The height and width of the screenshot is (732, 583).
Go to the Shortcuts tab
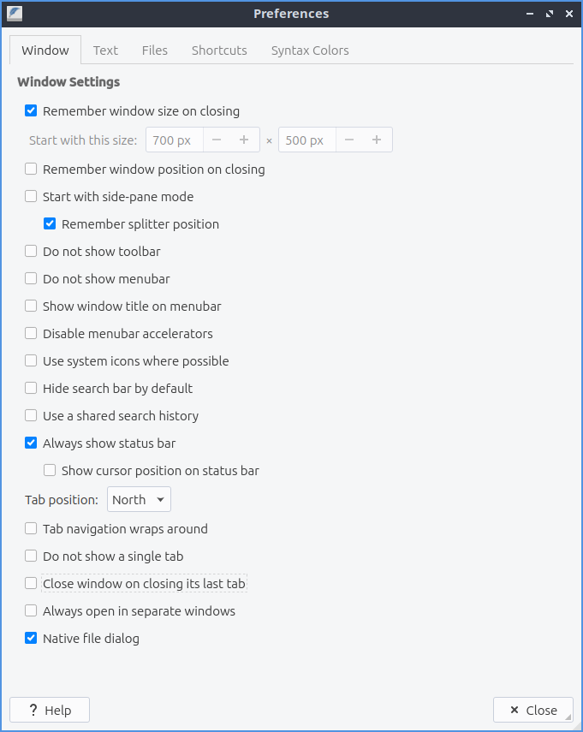coord(219,51)
